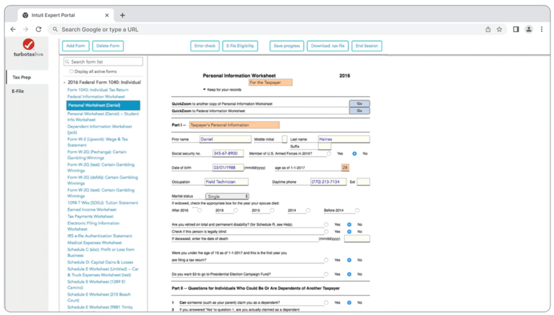Select Yes for Presidential Election Campaign Fund
Screen dimensions: 554x315
coord(326,275)
